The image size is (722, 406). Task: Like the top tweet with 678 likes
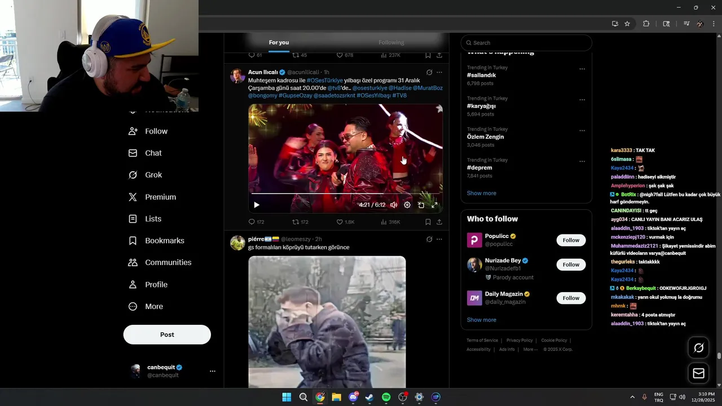tap(345, 55)
